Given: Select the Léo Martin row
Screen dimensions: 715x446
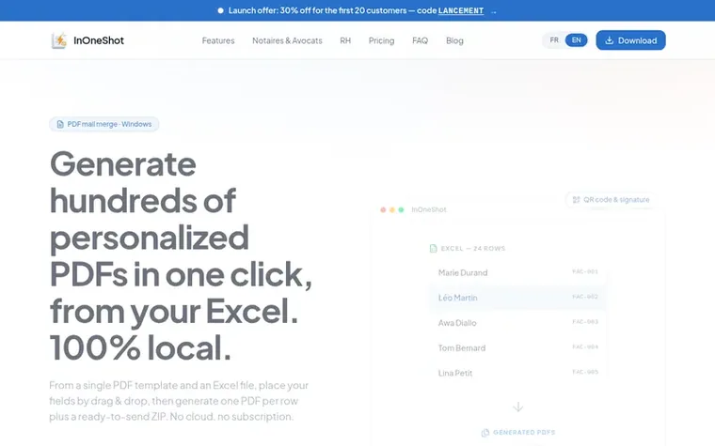Looking at the screenshot, I should pyautogui.click(x=517, y=298).
